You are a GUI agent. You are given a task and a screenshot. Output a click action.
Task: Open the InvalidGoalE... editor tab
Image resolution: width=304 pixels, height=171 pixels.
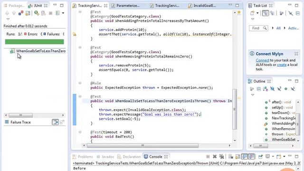(202, 6)
